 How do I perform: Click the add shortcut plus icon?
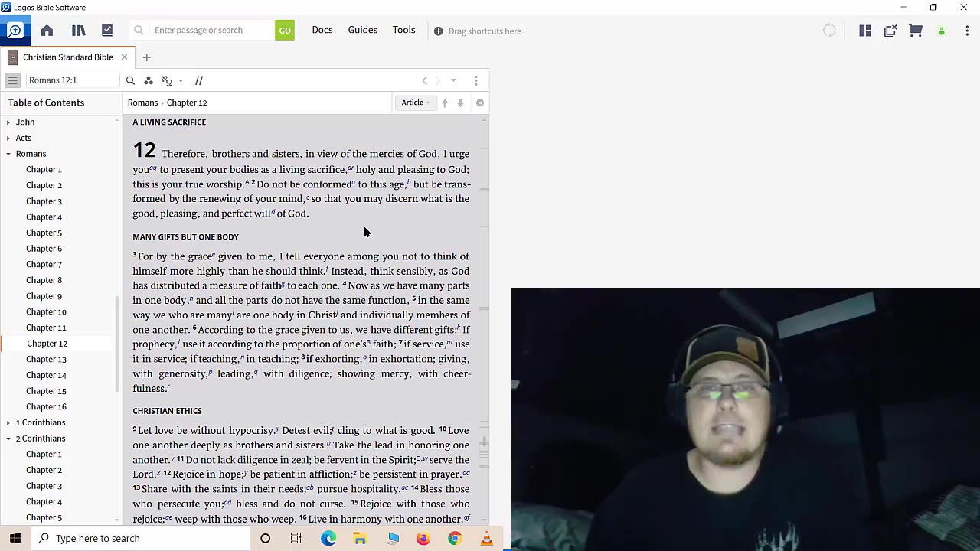click(438, 31)
